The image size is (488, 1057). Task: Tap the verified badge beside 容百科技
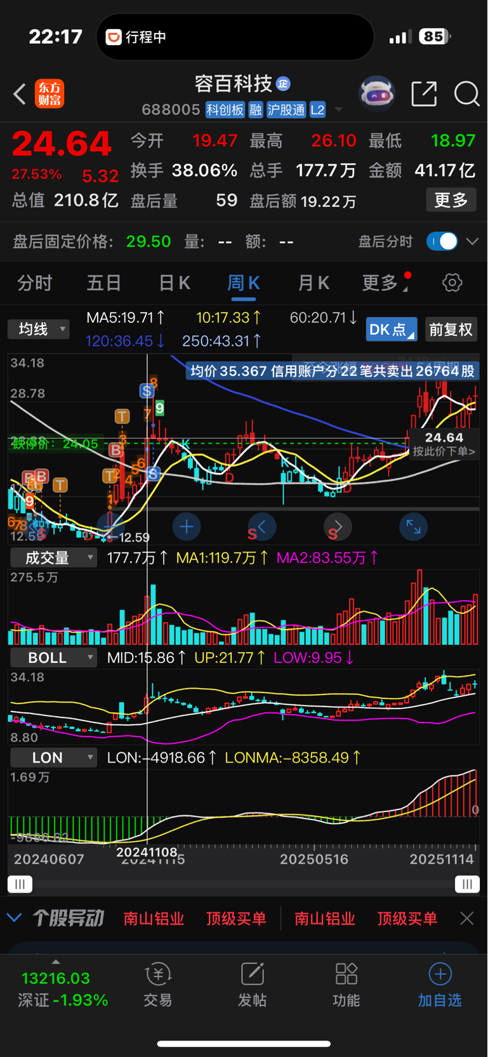pyautogui.click(x=284, y=83)
